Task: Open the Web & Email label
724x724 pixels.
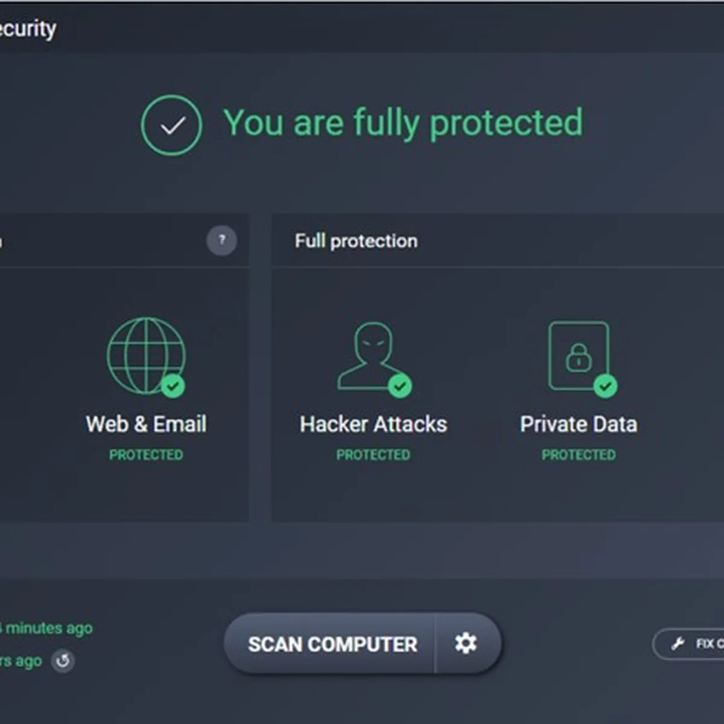Action: point(146,424)
